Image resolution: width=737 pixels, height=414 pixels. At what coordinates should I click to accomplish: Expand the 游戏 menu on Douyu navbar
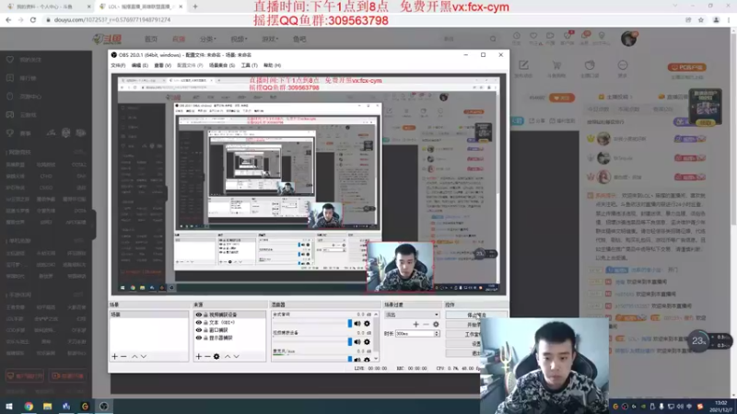pyautogui.click(x=270, y=39)
